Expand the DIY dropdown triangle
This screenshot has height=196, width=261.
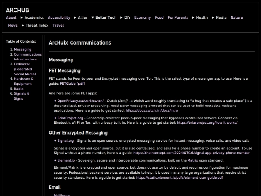pos(121,18)
